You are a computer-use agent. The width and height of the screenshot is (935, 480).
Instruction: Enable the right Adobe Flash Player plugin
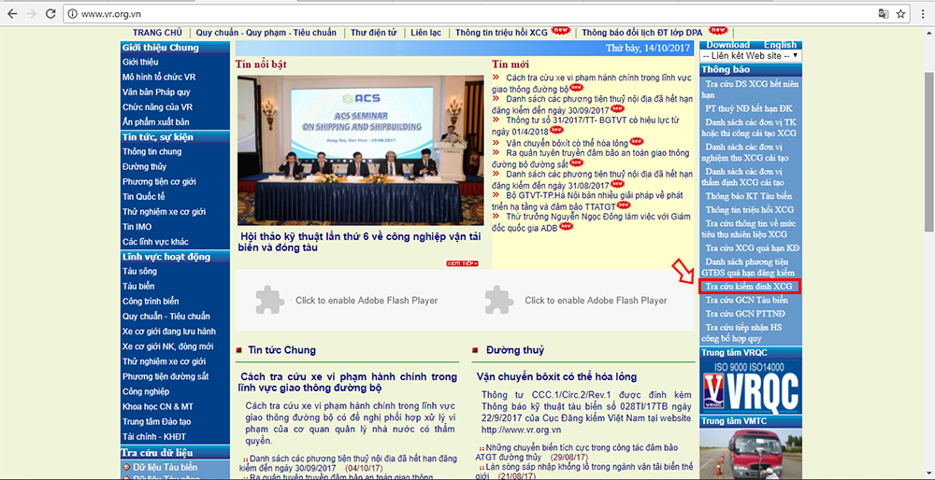pyautogui.click(x=579, y=300)
